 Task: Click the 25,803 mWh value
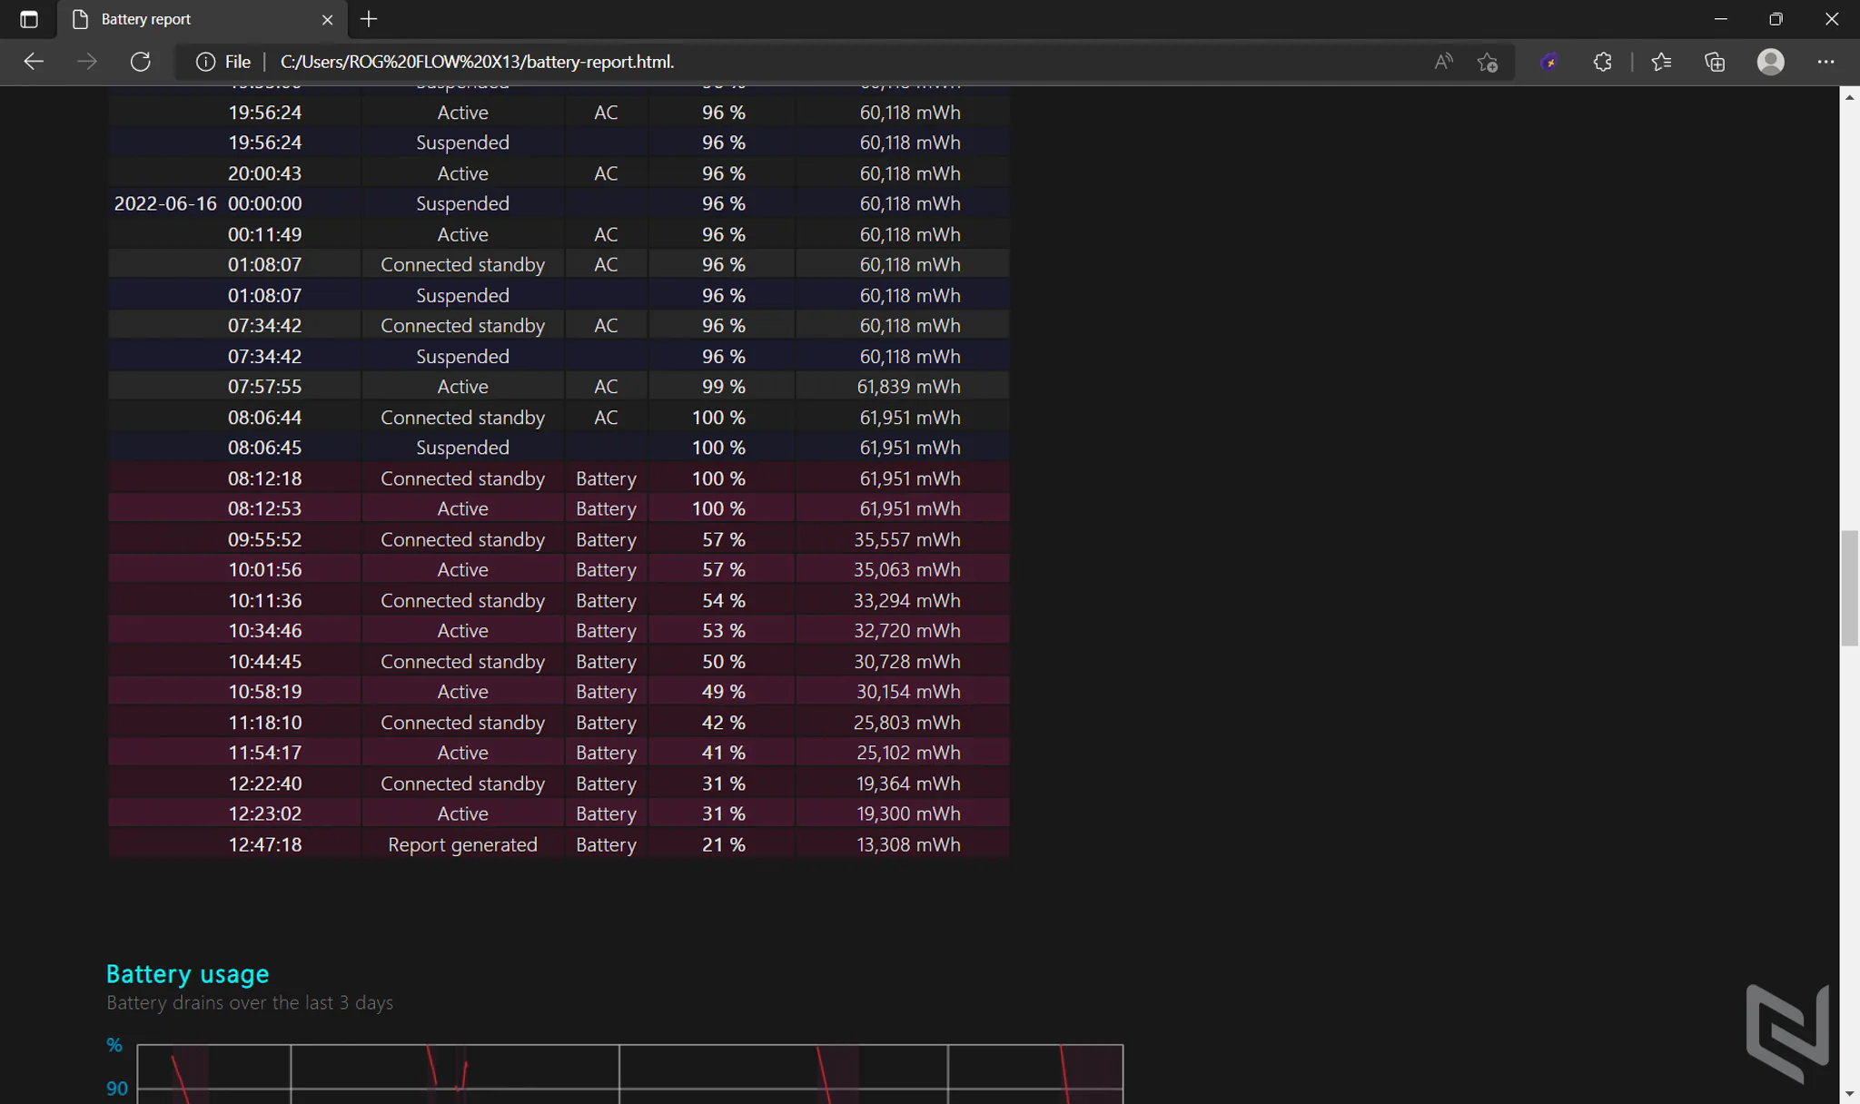(x=906, y=722)
